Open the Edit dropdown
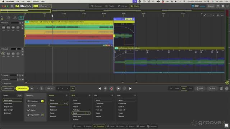The height and width of the screenshot is (129, 230). coord(50,89)
